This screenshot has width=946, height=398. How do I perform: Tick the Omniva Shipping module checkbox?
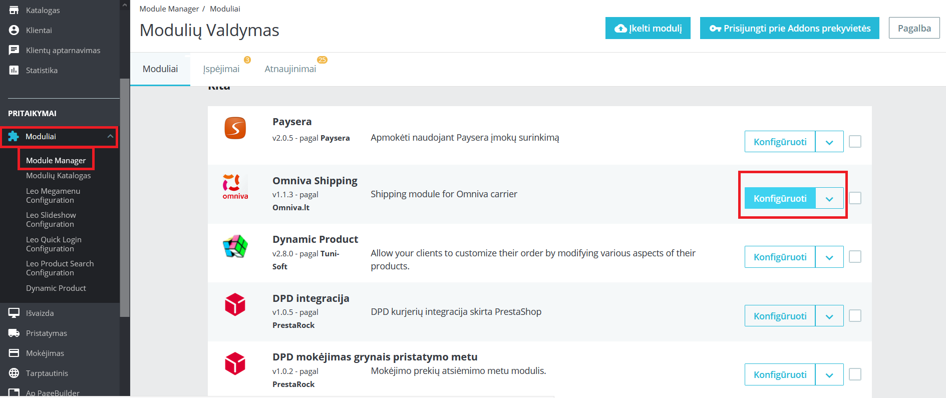tap(855, 198)
